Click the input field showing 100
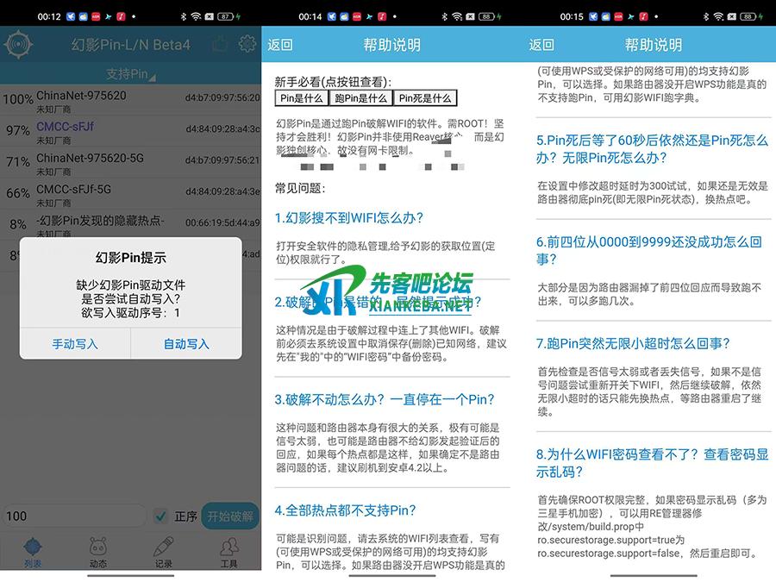 [x=73, y=516]
